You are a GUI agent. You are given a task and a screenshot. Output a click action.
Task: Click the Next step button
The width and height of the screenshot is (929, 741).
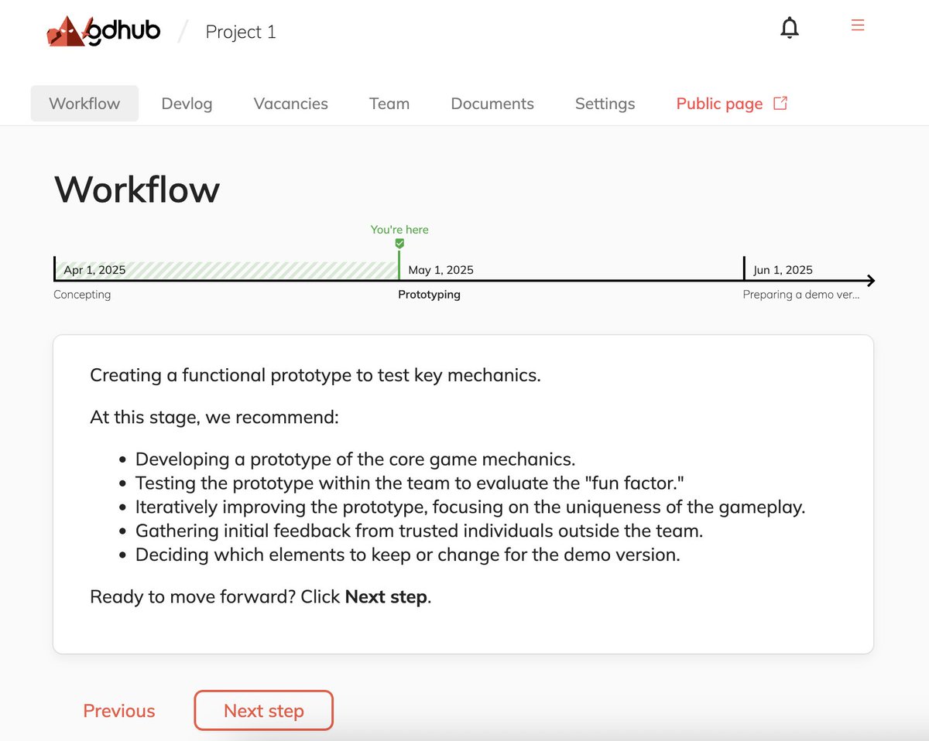(263, 710)
